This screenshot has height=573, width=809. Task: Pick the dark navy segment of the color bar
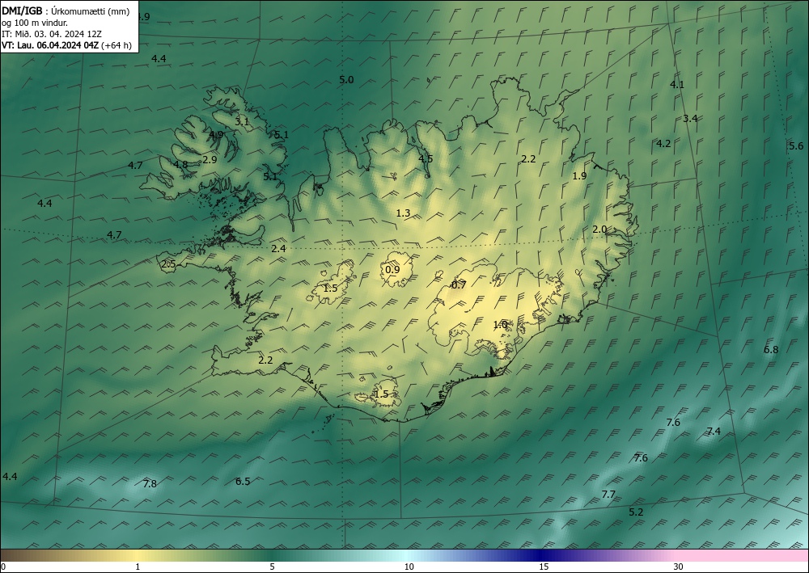(x=539, y=555)
